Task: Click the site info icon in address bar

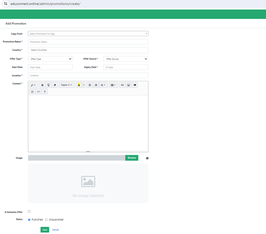Action: 6,3
